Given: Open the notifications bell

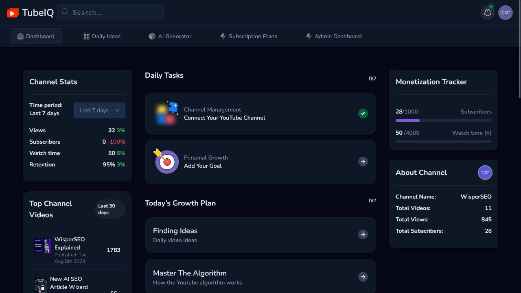Looking at the screenshot, I should pos(488,13).
